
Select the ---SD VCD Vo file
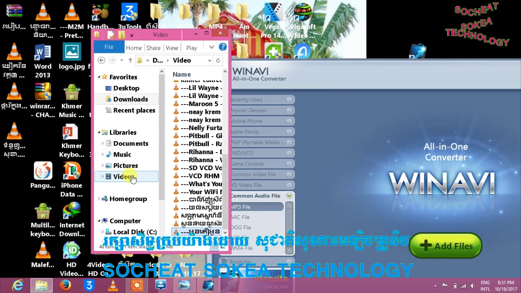coord(197,168)
